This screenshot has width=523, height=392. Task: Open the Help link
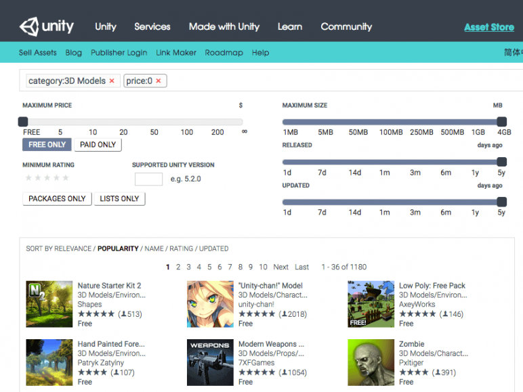[261, 53]
